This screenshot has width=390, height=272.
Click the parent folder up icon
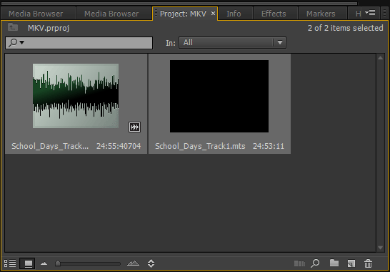click(x=12, y=27)
